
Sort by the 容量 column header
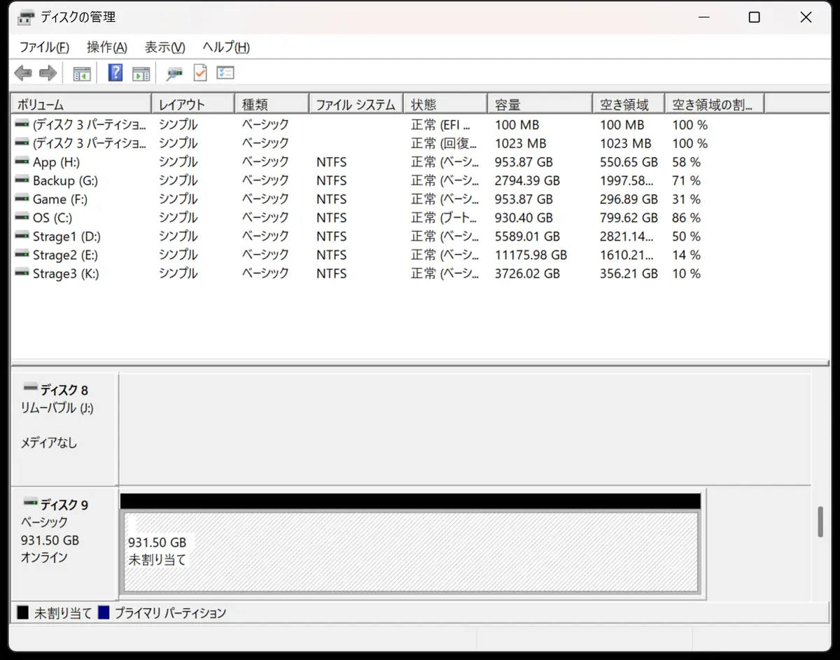point(540,104)
